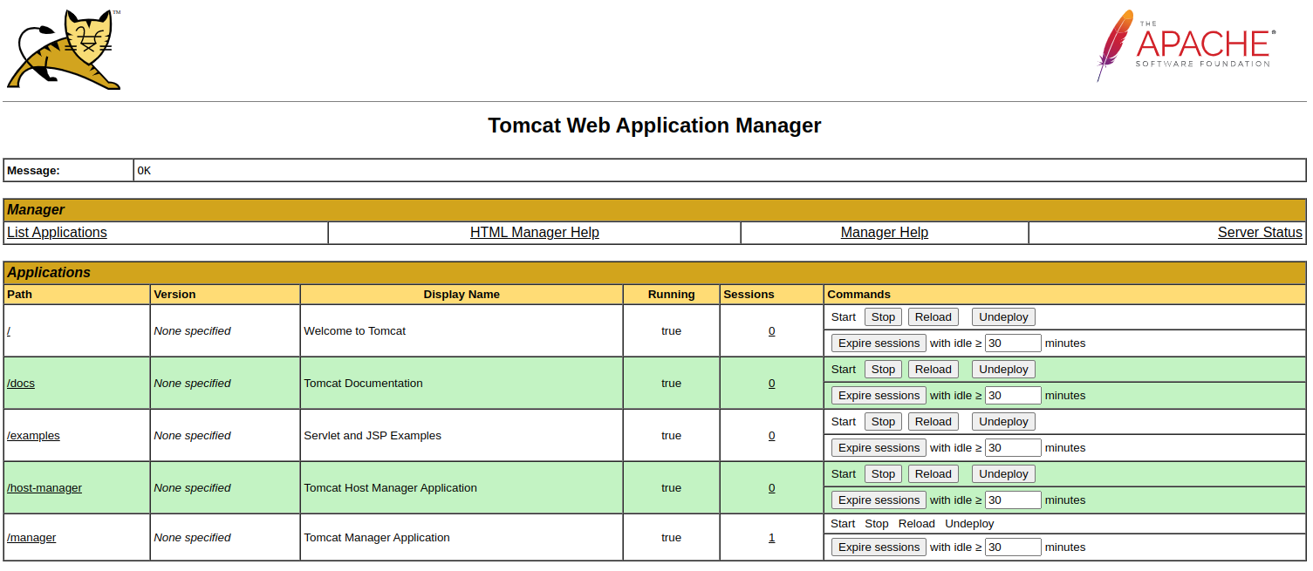
Task: Expire sessions for root / application
Action: coord(879,343)
